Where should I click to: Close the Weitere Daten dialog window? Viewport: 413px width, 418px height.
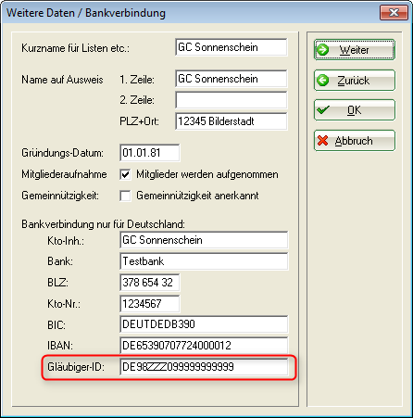click(394, 13)
